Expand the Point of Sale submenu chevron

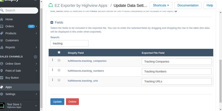click(x=36, y=71)
